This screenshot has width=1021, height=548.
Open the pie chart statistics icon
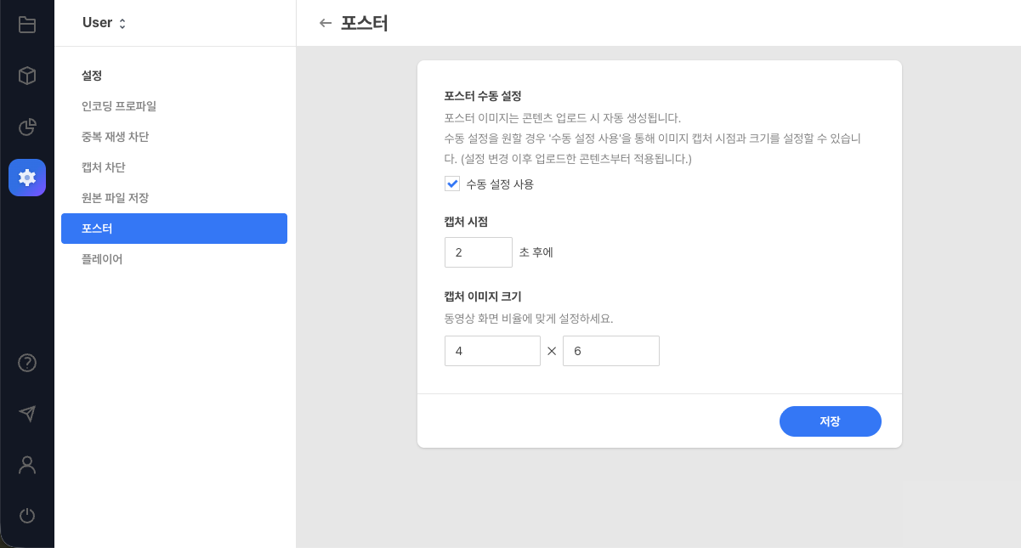(x=26, y=127)
